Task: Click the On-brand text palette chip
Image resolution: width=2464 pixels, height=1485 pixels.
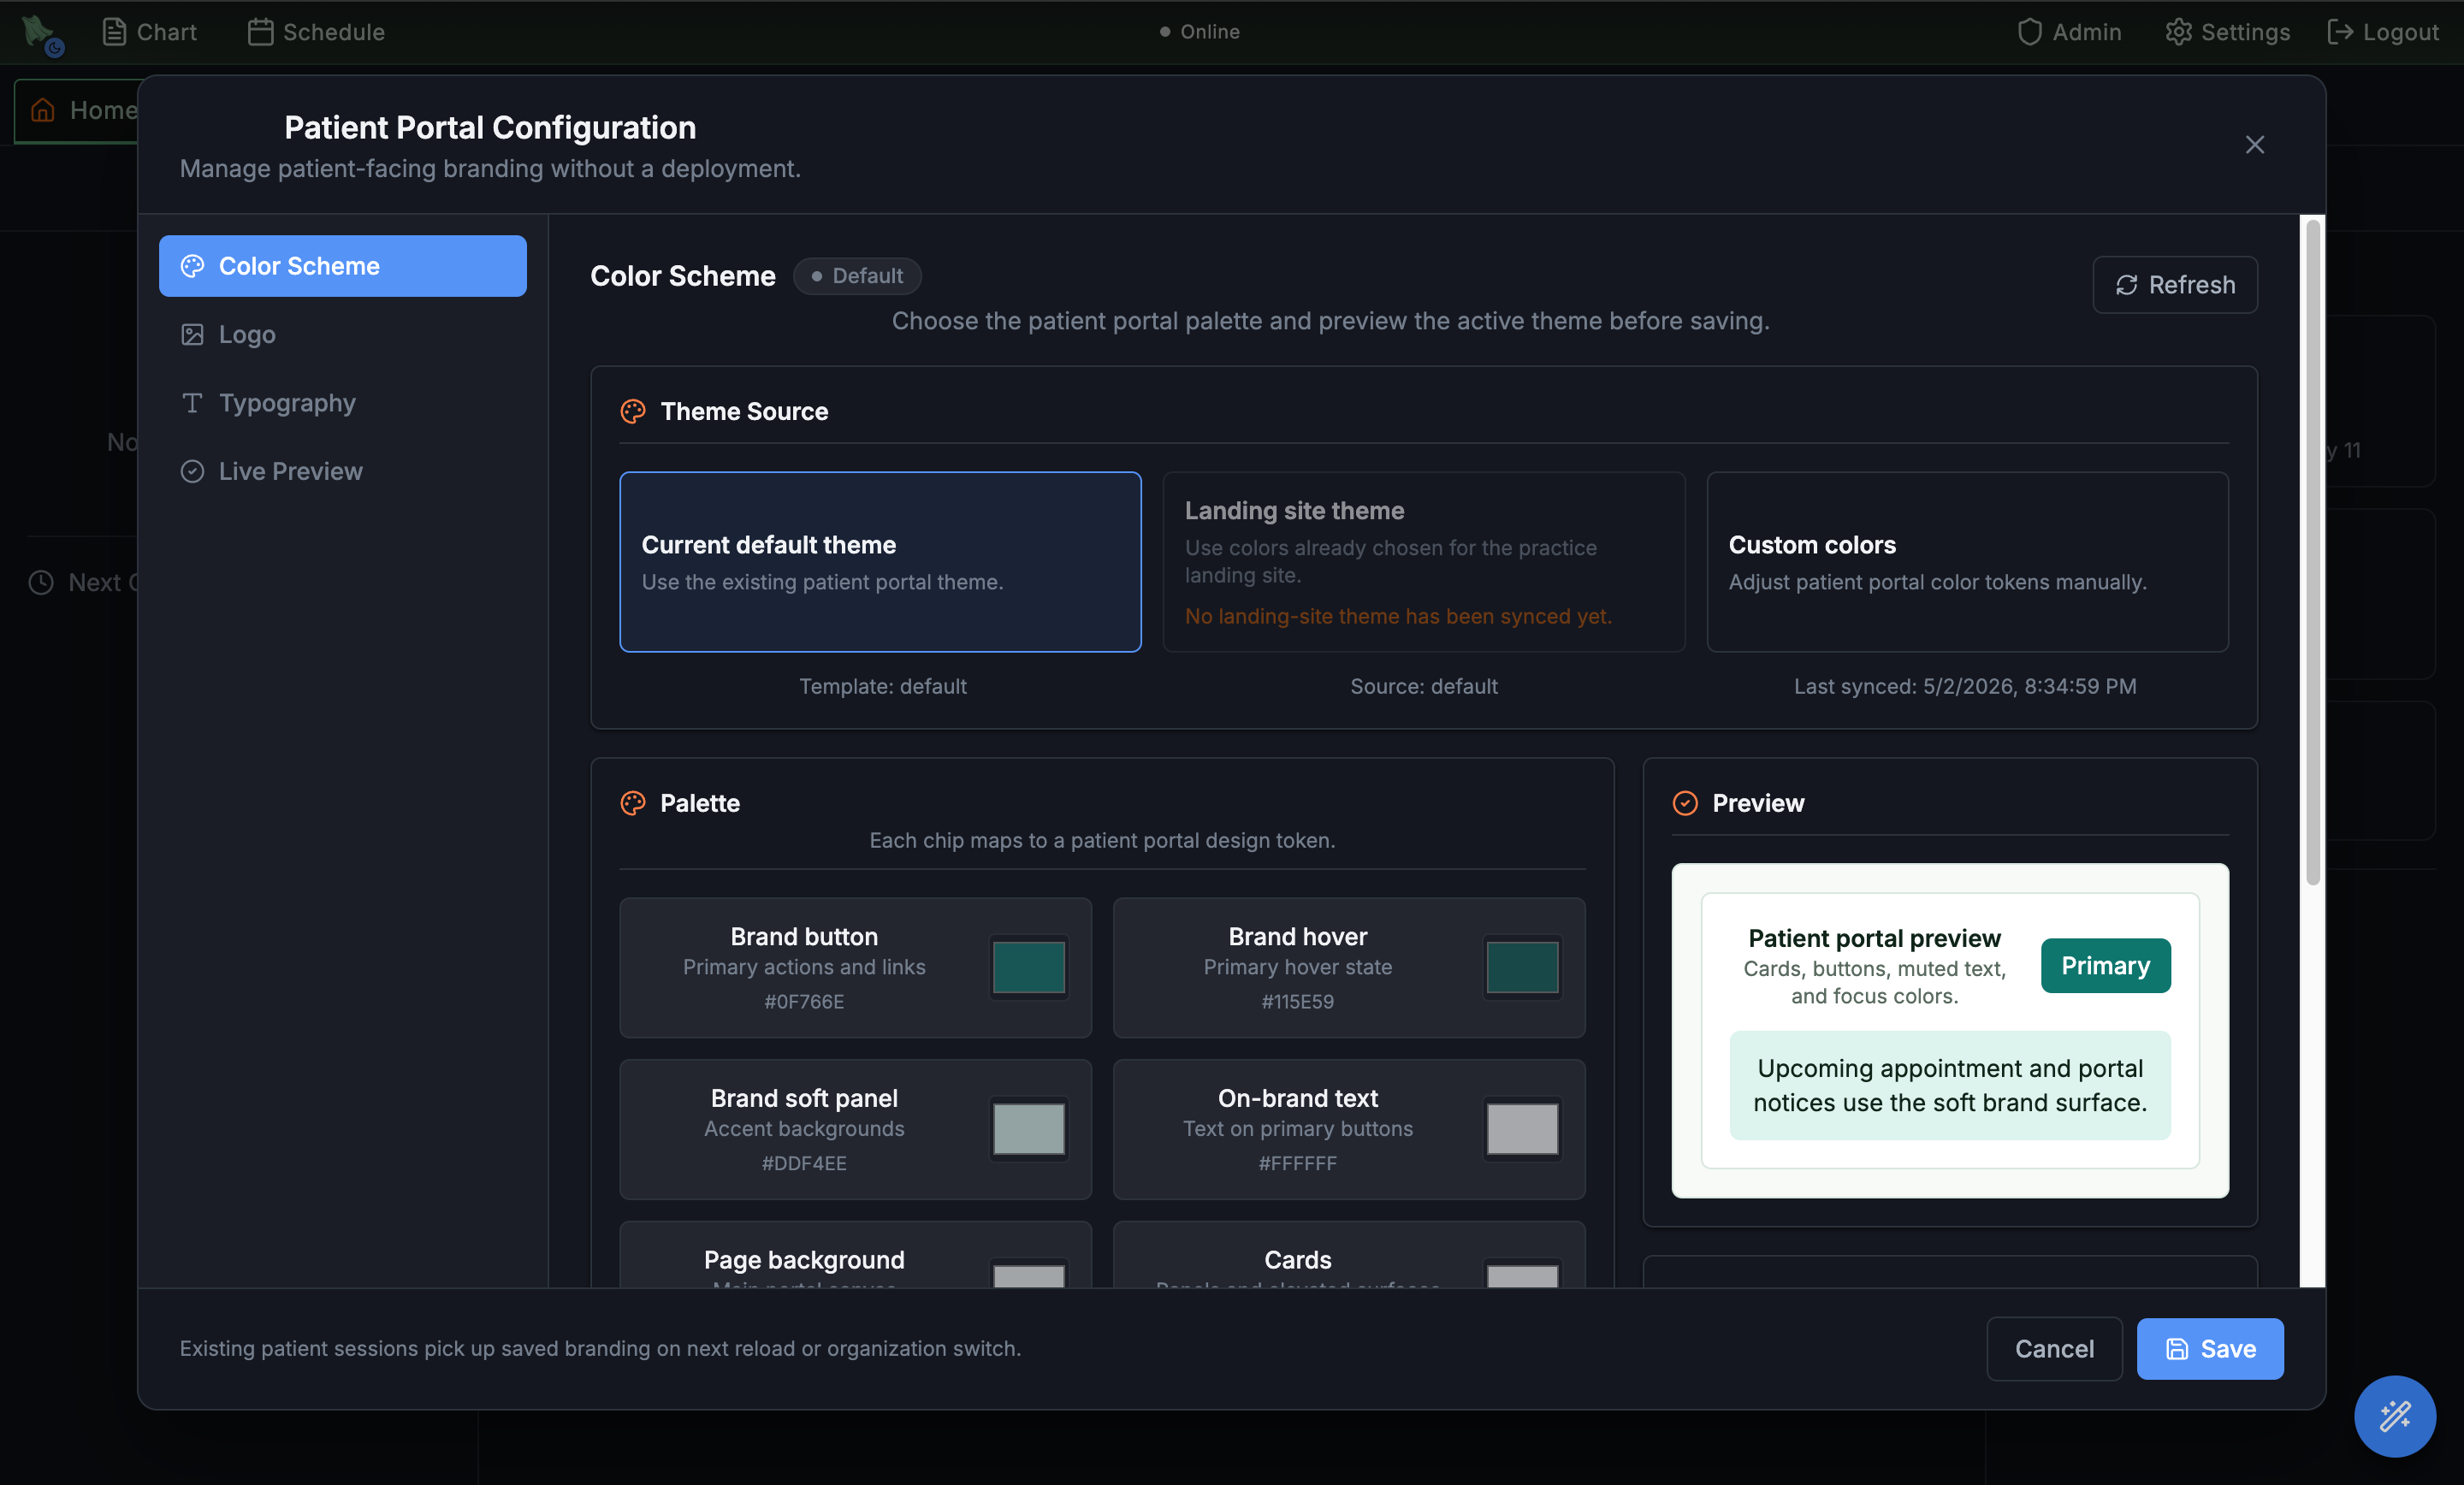Action: click(x=1348, y=1129)
